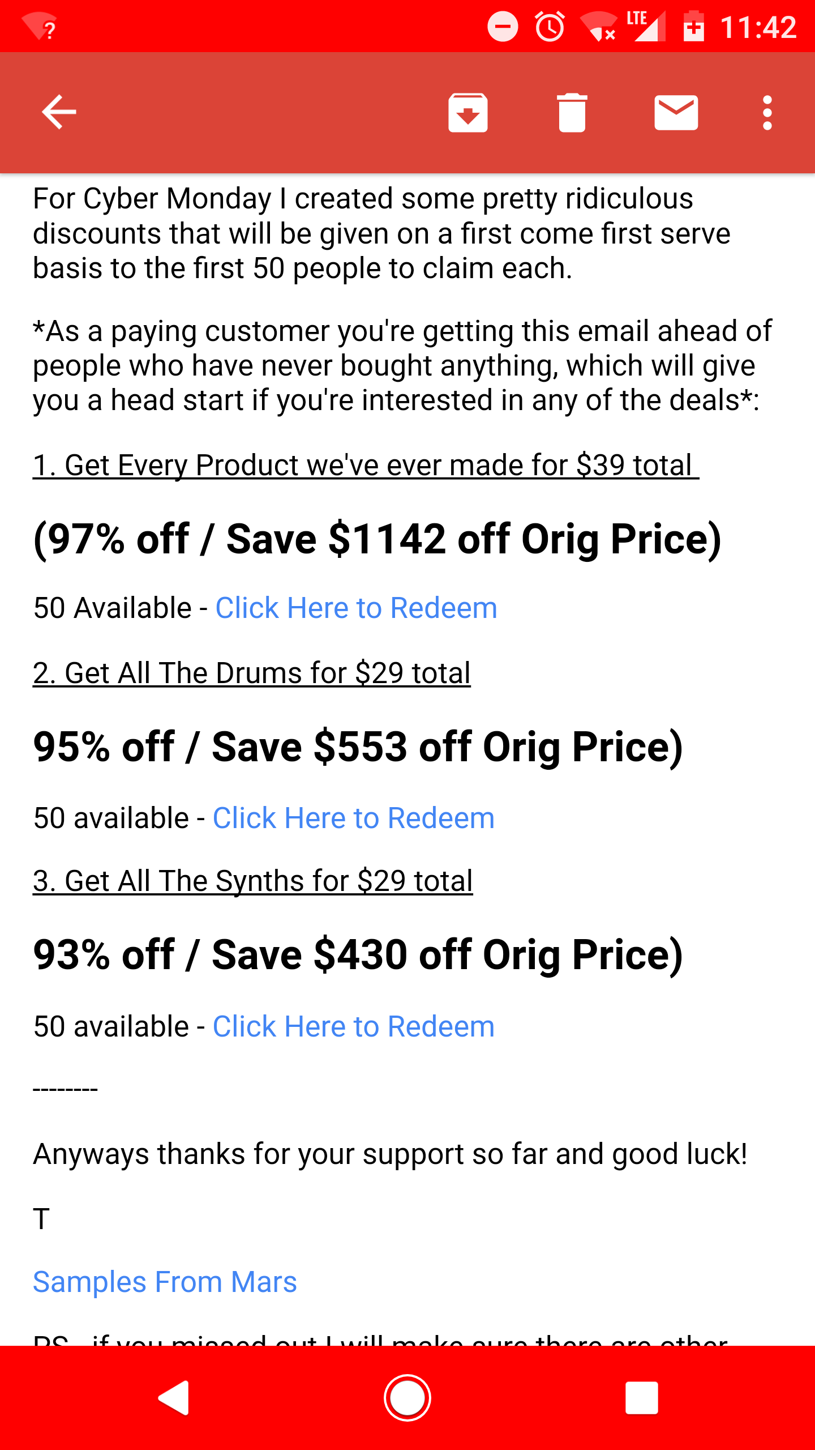Tap the "Get All The Drums" heading

252,673
